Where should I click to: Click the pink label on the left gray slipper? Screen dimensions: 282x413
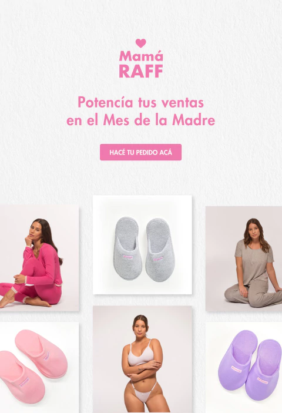(128, 257)
